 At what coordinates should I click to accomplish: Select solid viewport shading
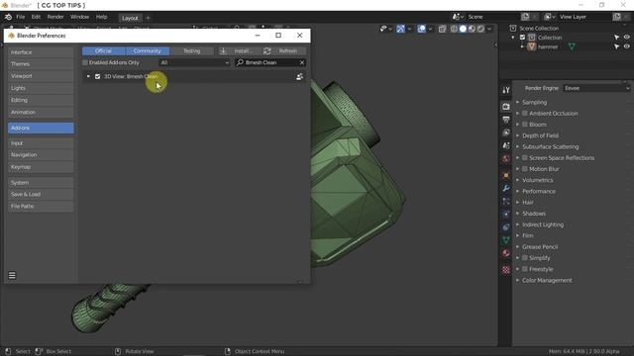463,29
